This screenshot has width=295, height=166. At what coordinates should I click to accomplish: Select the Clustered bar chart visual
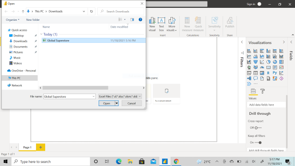262,51
